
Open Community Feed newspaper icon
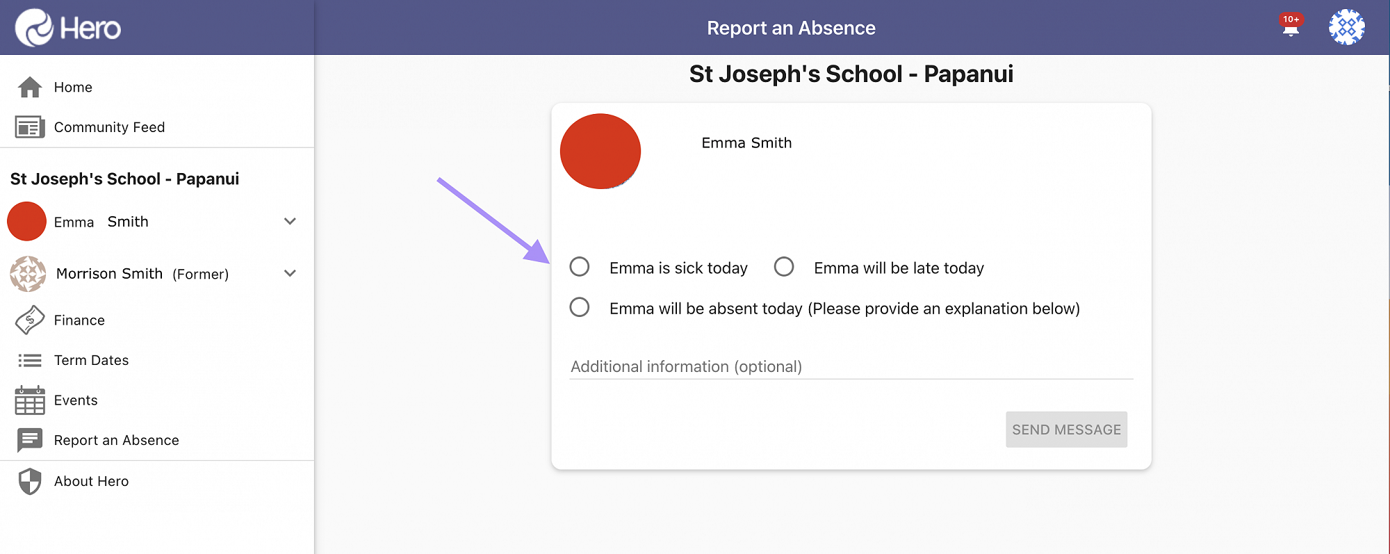pyautogui.click(x=30, y=127)
